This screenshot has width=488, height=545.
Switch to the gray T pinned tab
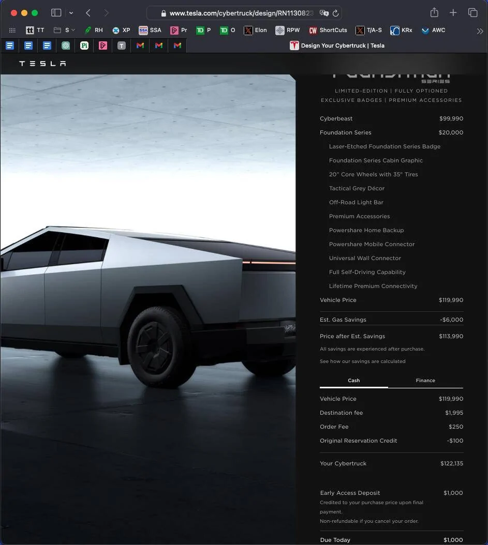click(122, 46)
